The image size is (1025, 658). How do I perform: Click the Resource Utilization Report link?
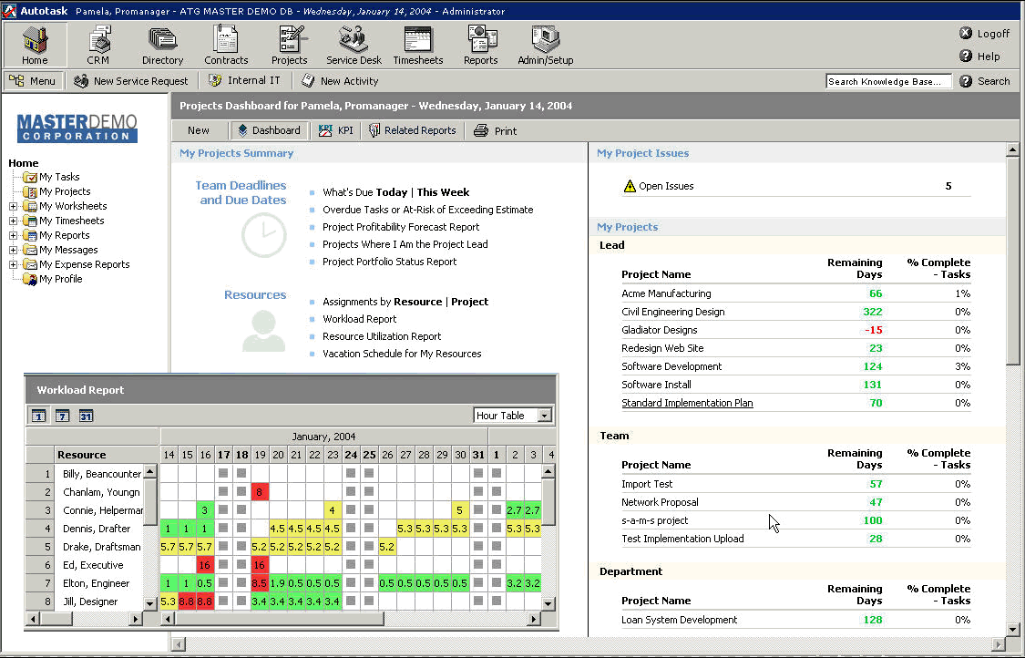pos(382,336)
